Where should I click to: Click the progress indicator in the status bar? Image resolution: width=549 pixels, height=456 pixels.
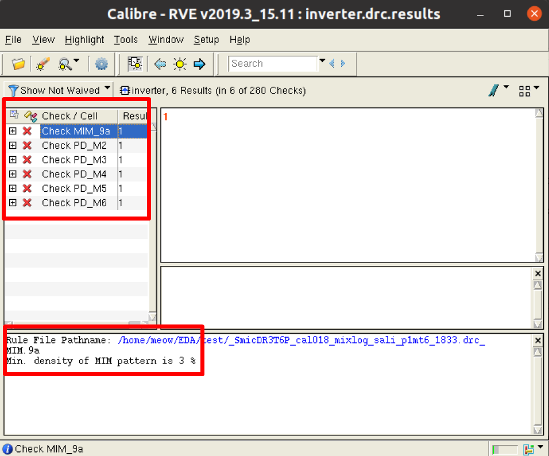505,449
